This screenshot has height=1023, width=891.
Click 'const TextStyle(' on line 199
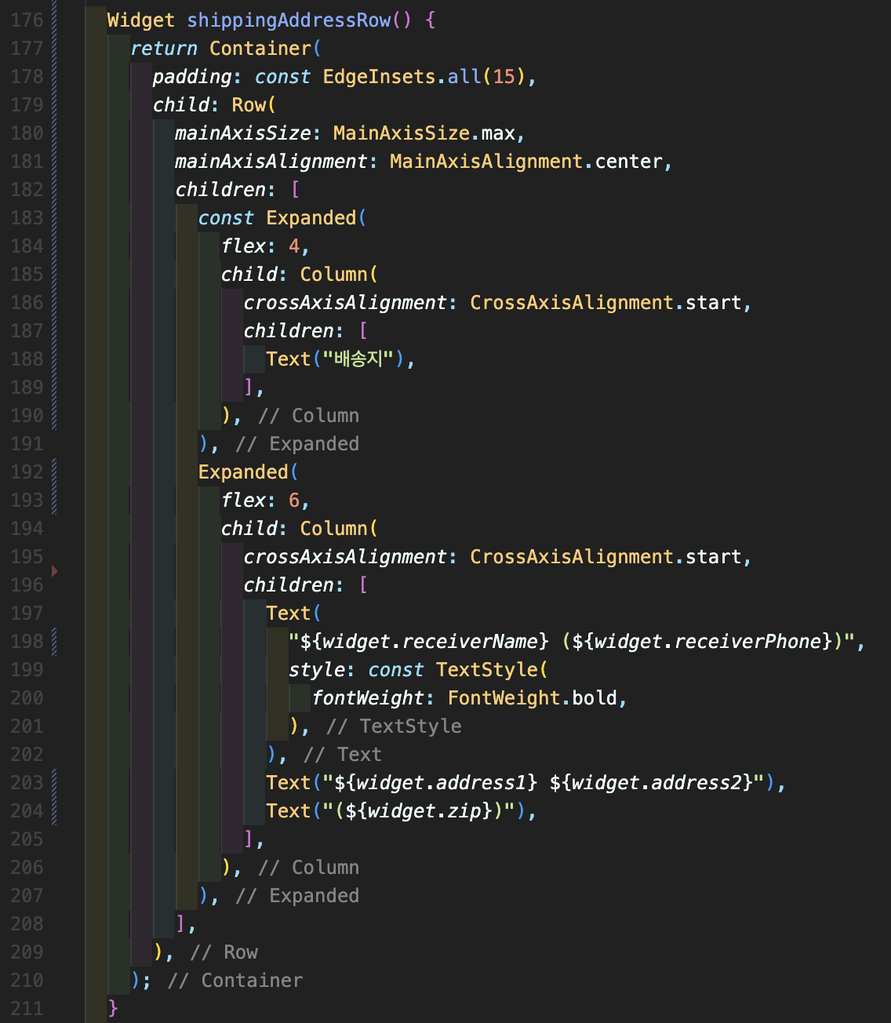coord(458,670)
